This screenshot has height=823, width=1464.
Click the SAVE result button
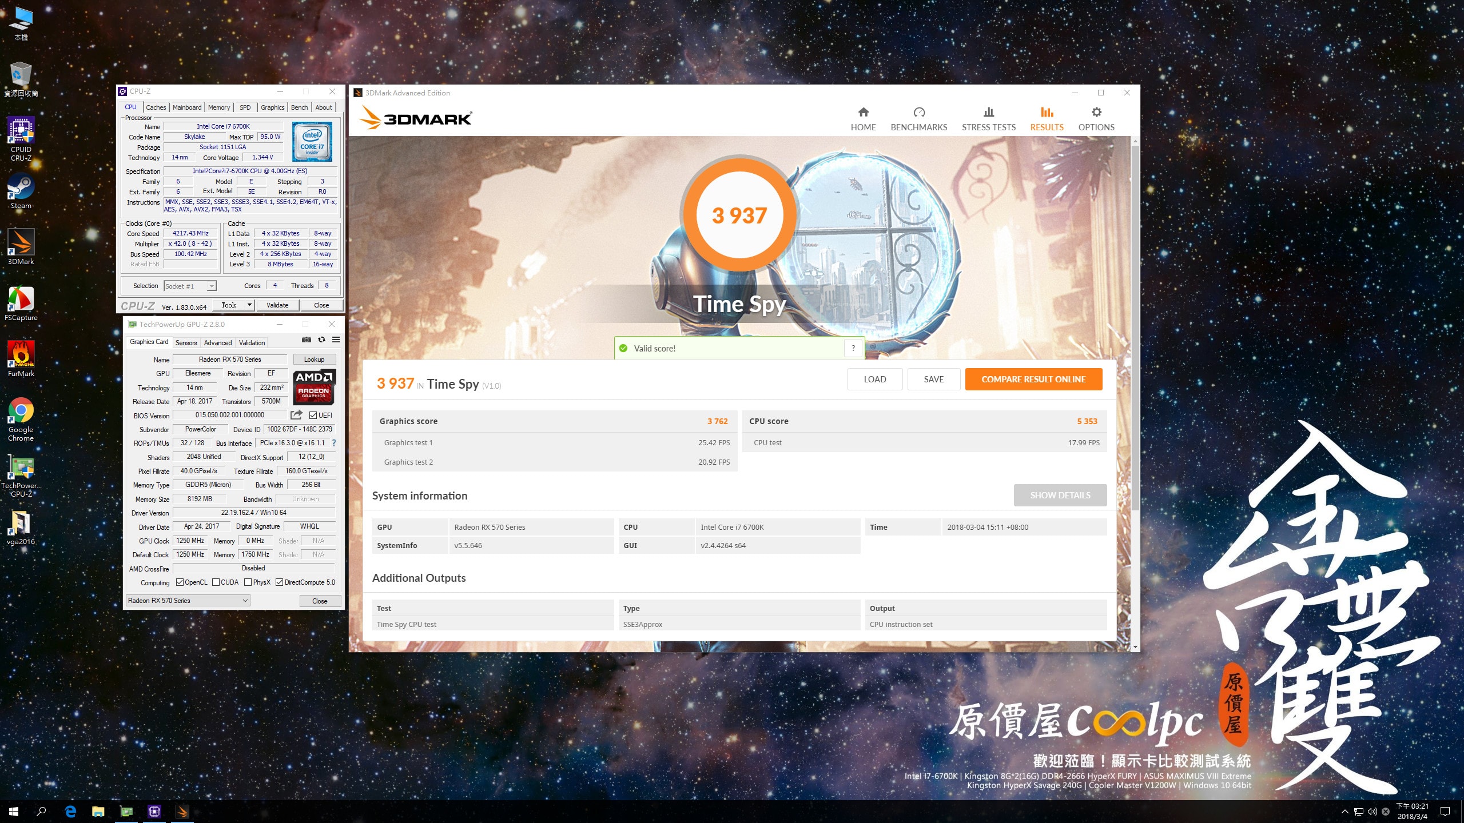(x=933, y=379)
